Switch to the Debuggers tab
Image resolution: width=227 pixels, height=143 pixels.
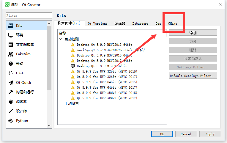[x=140, y=23]
